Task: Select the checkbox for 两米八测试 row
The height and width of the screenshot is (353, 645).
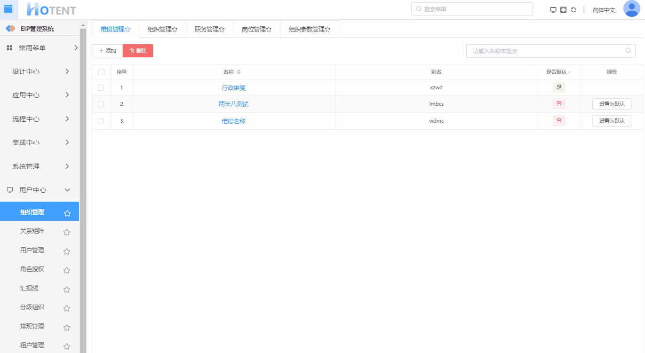Action: click(101, 104)
